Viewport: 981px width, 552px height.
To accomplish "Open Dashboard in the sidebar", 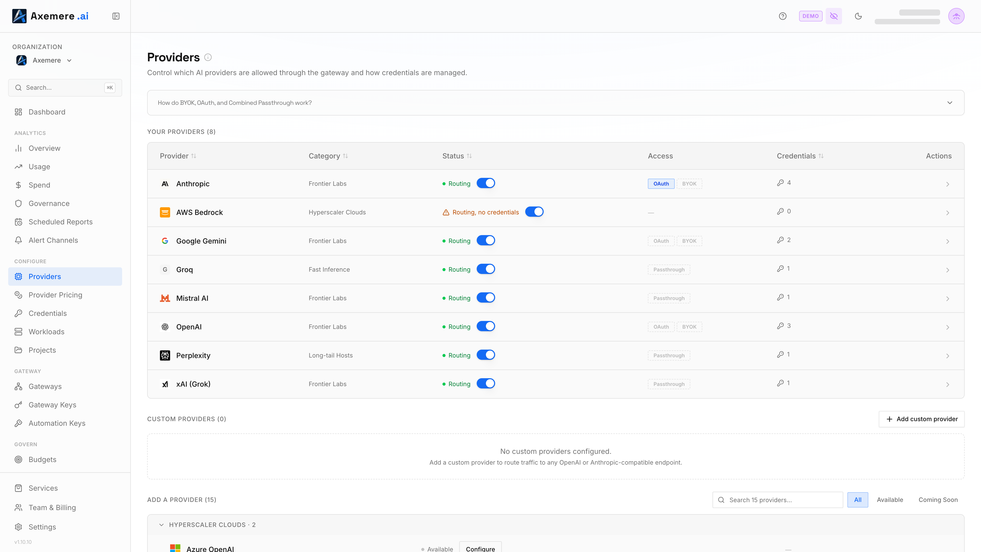I will tap(65, 112).
